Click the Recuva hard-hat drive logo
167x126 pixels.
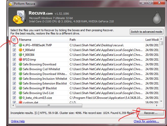[x=19, y=17]
